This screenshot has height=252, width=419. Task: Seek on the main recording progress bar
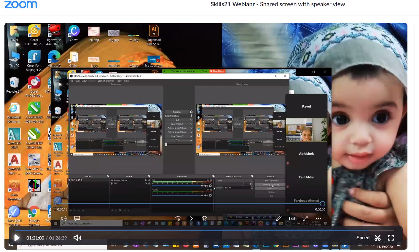(x=204, y=230)
